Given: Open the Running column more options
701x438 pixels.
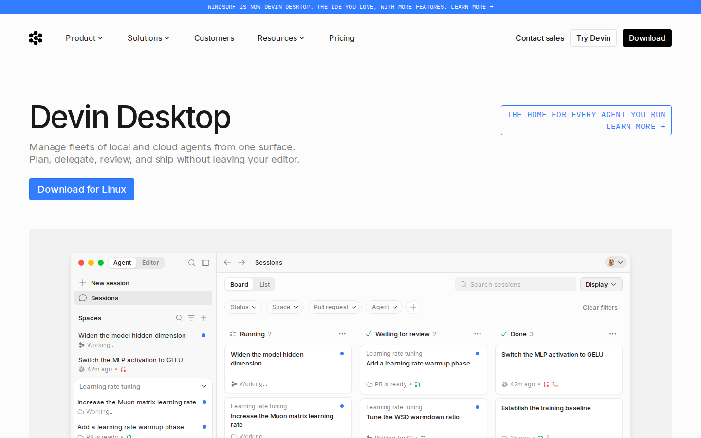Looking at the screenshot, I should tap(342, 334).
